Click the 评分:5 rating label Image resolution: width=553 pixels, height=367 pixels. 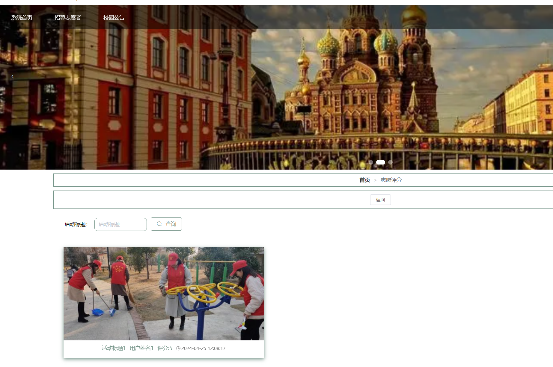click(165, 348)
